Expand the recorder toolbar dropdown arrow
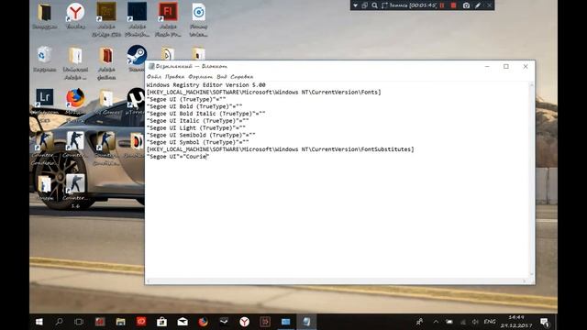This screenshot has width=587, height=330. 355,5
